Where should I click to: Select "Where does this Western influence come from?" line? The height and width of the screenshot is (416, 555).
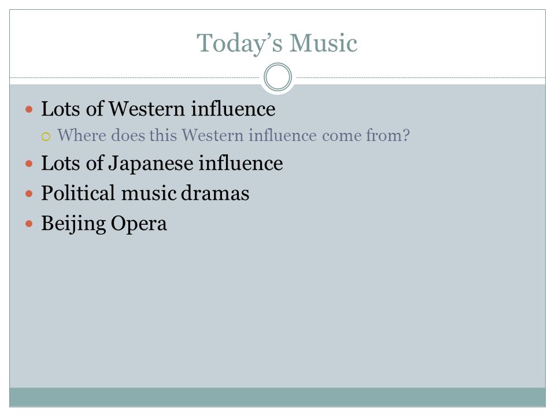click(234, 135)
